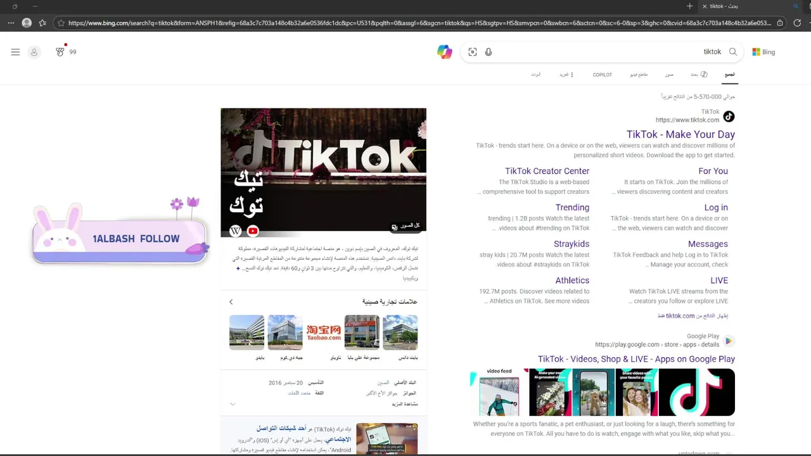The width and height of the screenshot is (811, 456).
Task: Open all images button on TikTok banner
Action: [x=405, y=226]
